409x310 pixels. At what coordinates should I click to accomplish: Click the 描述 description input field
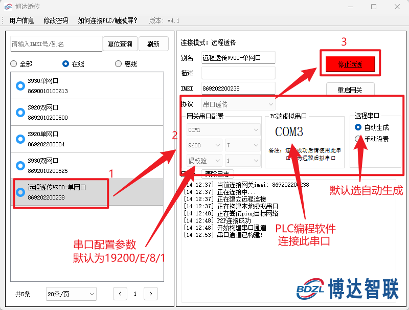pos(238,73)
